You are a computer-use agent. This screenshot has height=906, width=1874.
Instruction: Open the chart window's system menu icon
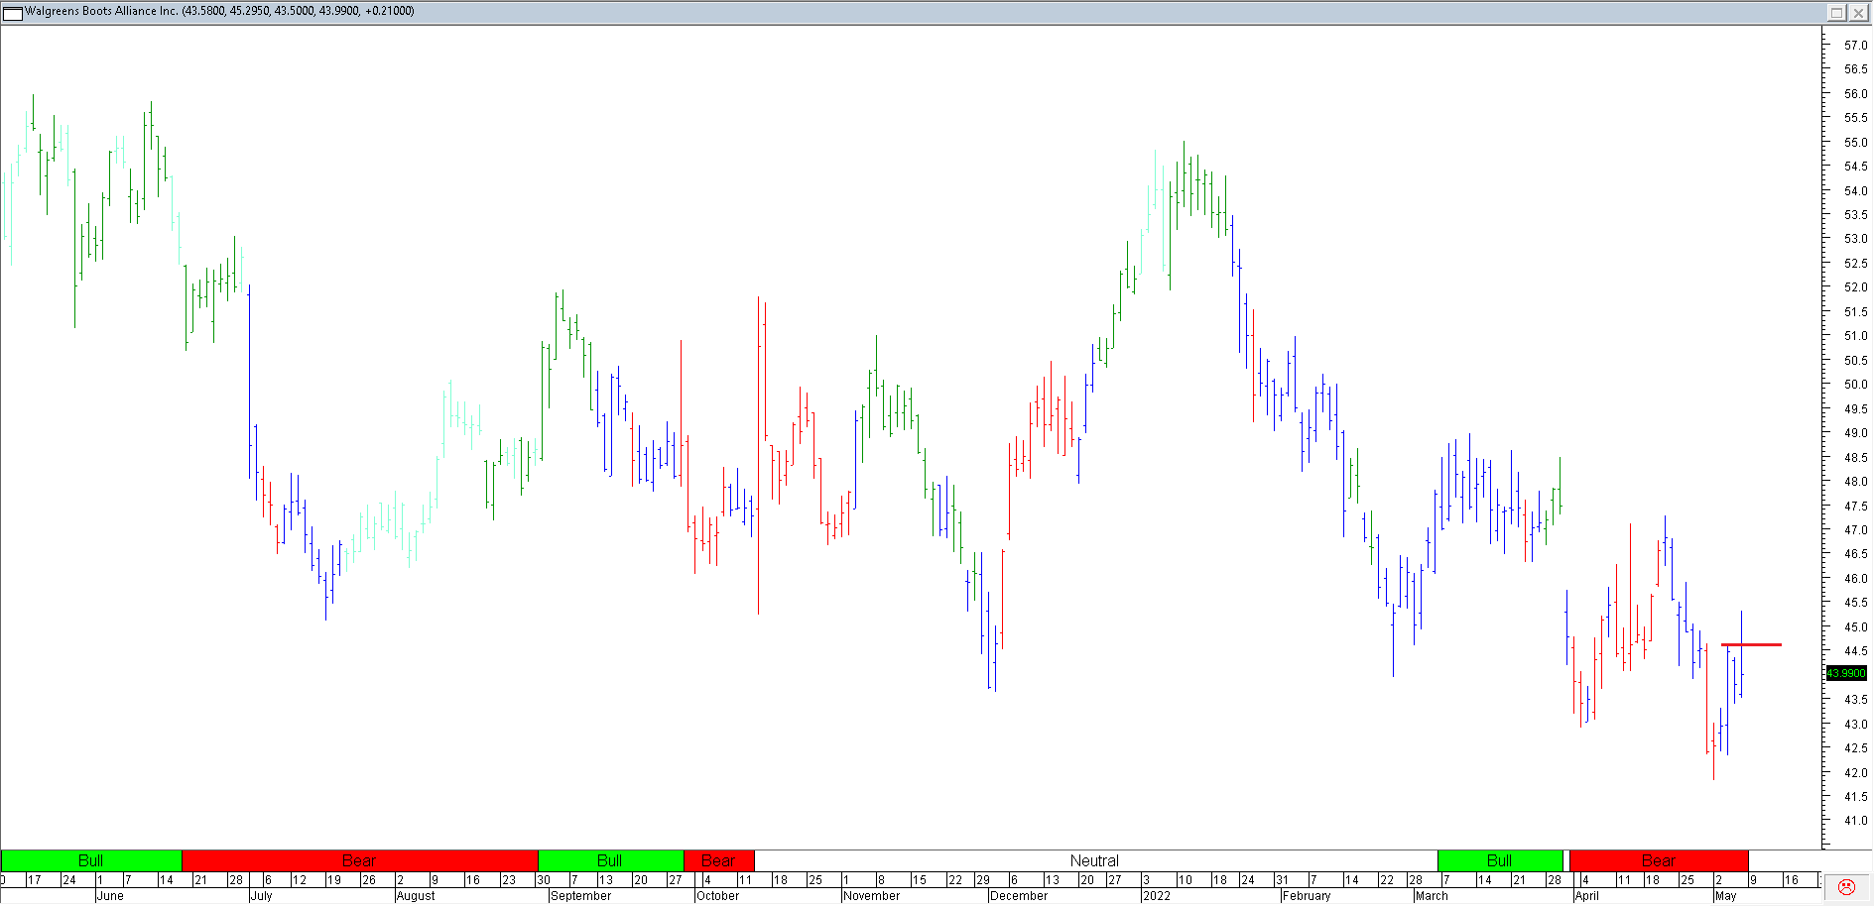coord(13,12)
